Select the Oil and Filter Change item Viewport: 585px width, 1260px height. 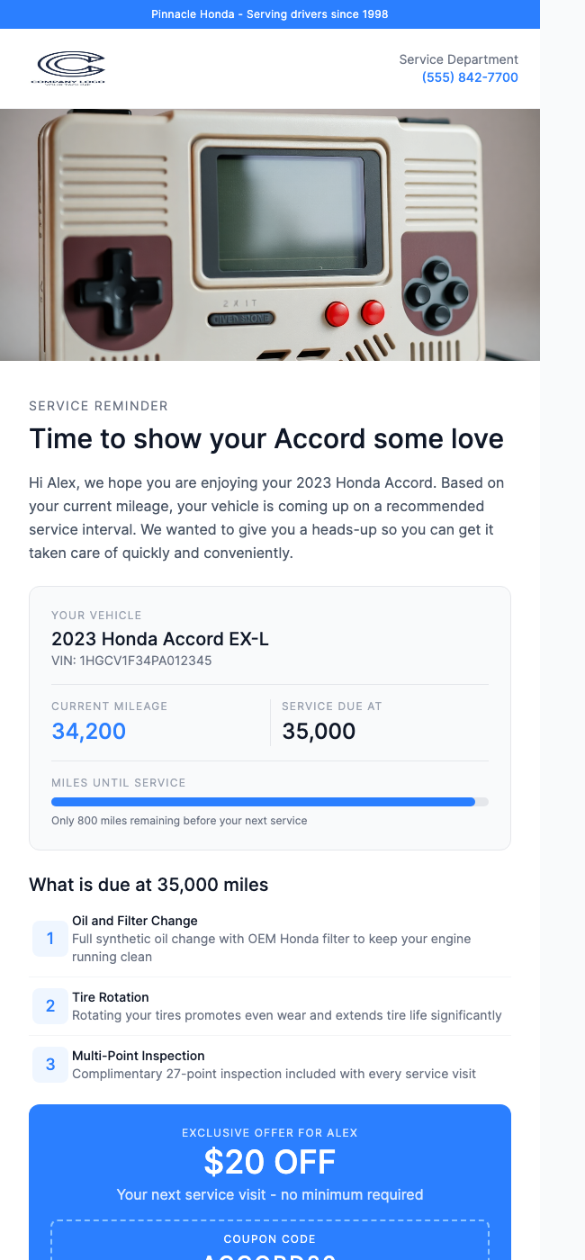[135, 921]
